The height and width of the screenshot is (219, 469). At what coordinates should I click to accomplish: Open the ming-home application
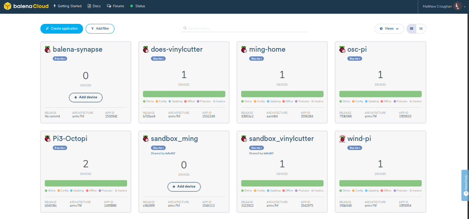267,50
